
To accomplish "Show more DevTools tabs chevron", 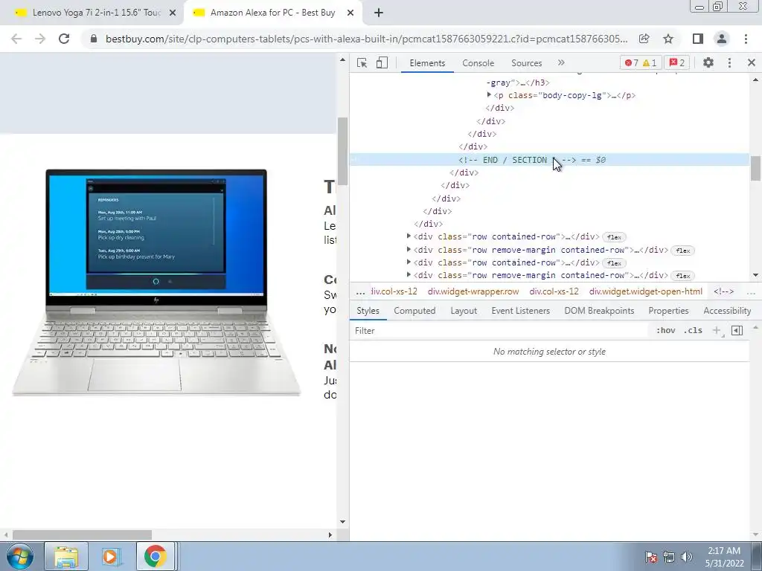I will (x=561, y=62).
